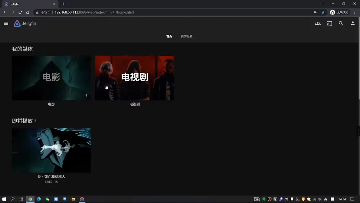360x203 pixels.
Task: Open Windows Start menu
Action: coord(4,199)
